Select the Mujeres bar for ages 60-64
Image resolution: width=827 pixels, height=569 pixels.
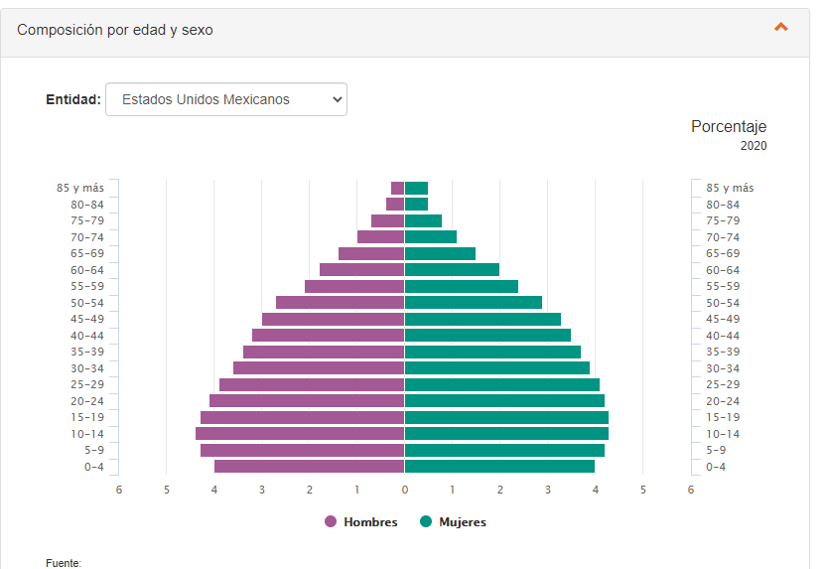(452, 270)
